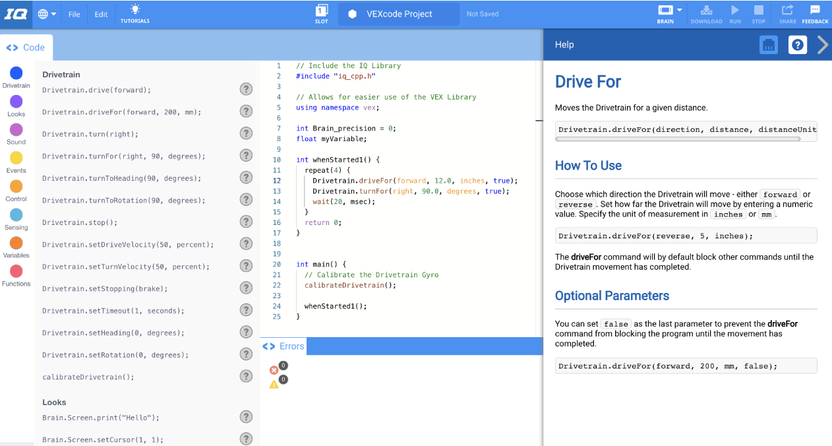Open help for Drivetrain.setStopping(brake)

pos(246,288)
